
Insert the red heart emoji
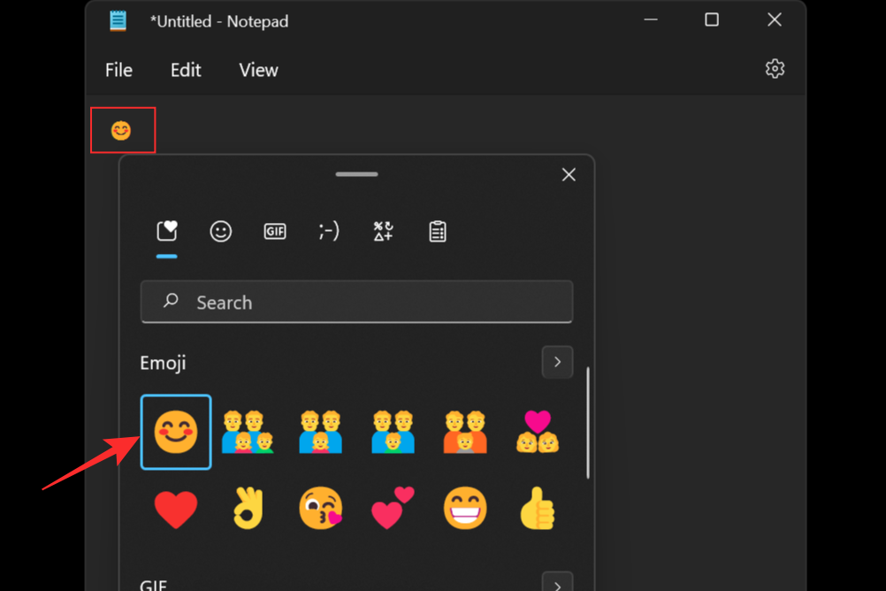[176, 509]
